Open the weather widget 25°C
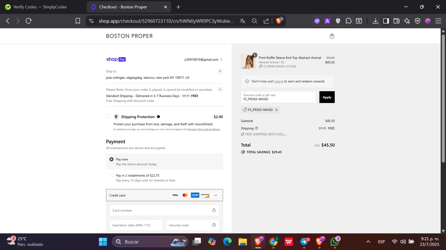 25,241
